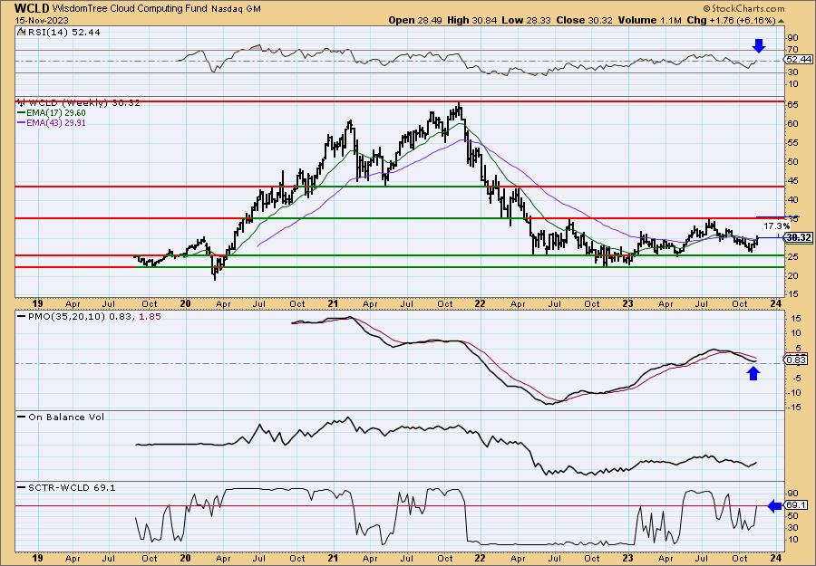Image resolution: width=816 pixels, height=566 pixels.
Task: Click the EMA(43) 29.91 legend text
Action: point(55,123)
